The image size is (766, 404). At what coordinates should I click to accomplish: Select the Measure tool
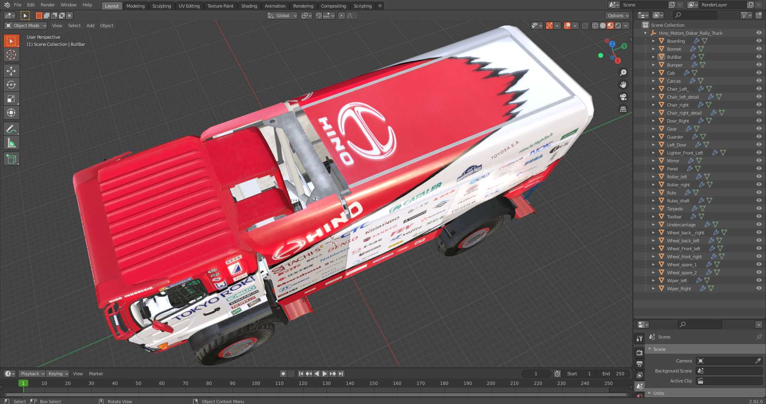pos(11,143)
